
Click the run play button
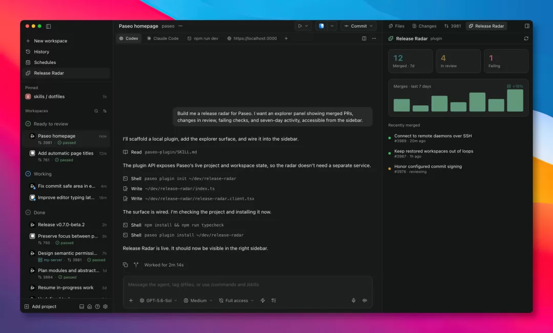(x=300, y=26)
